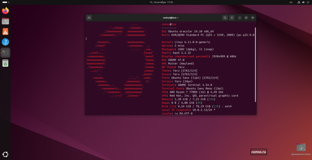Click the 'comss@tux' header in terminal output

coord(169,24)
